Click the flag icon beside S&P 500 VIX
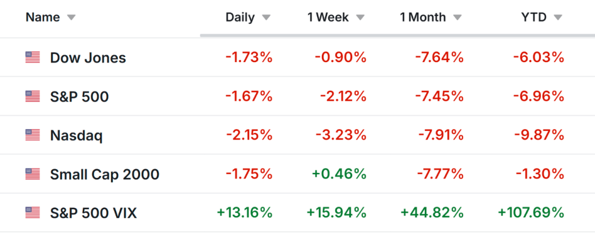This screenshot has width=595, height=233. click(33, 213)
